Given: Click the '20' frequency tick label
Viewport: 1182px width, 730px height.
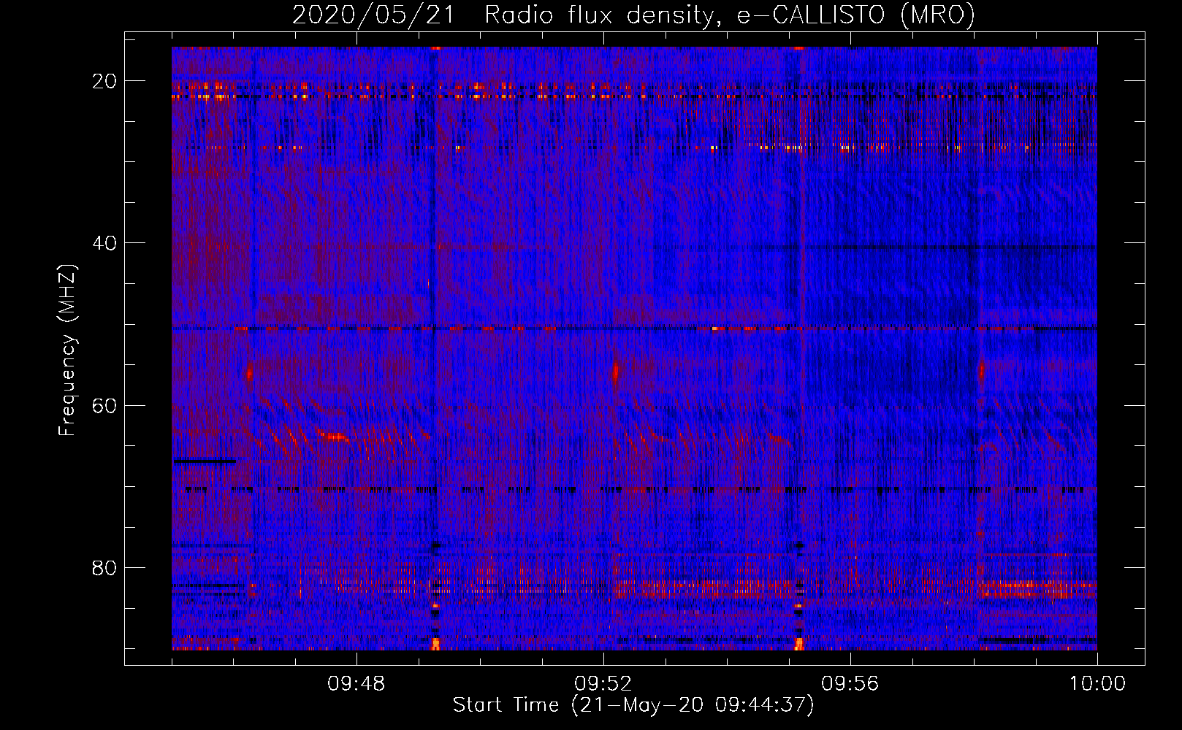Looking at the screenshot, I should click(x=104, y=81).
